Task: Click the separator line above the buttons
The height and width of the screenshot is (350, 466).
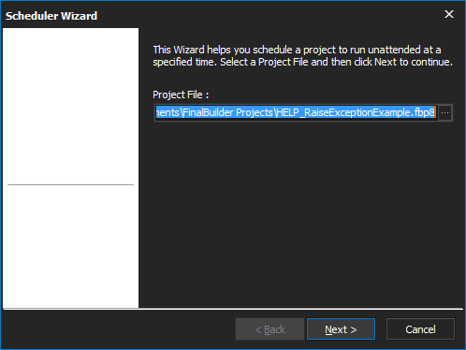Action: click(233, 309)
